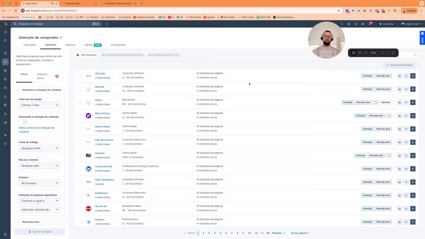Switch to the Visão geral tab

tap(29, 45)
